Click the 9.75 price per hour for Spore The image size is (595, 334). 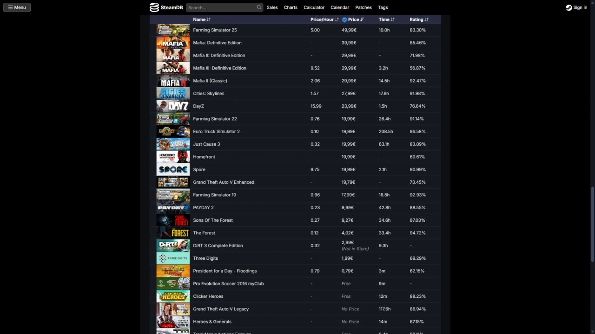coord(315,169)
